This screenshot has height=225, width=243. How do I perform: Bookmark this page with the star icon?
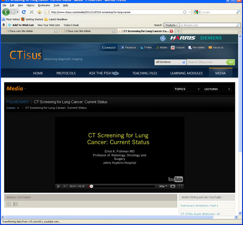click(x=185, y=12)
